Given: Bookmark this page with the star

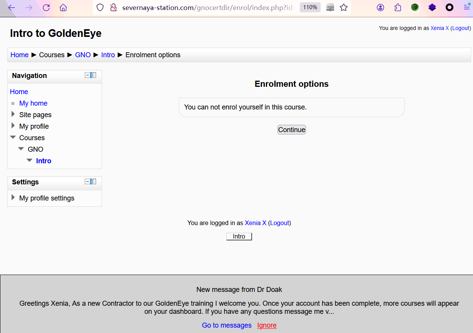Looking at the screenshot, I should coord(344,8).
